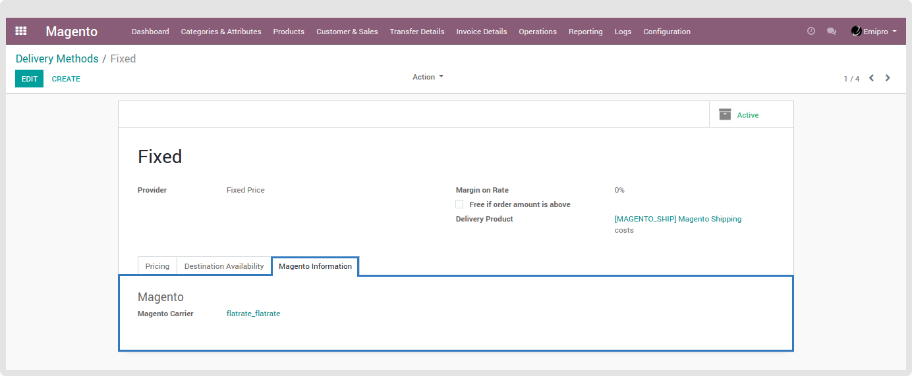The height and width of the screenshot is (376, 912).
Task: Click the Fixed breadcrumb text
Action: 123,59
